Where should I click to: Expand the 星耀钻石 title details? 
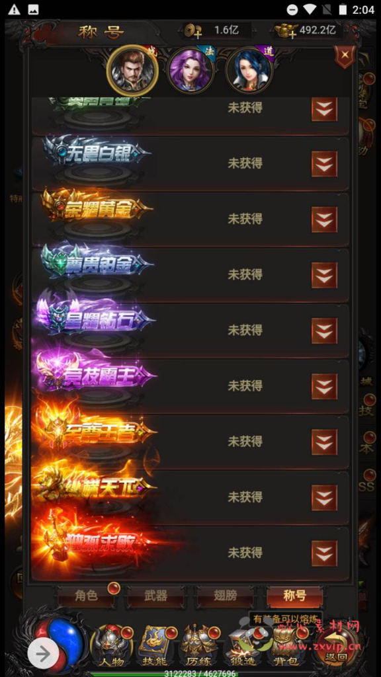(324, 331)
